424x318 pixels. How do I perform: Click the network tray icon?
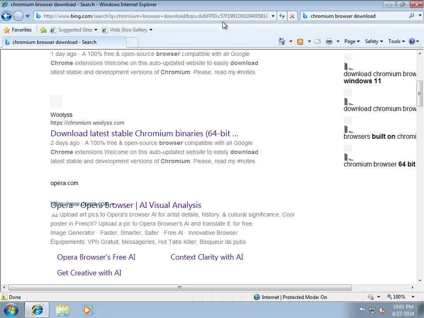tap(372, 310)
